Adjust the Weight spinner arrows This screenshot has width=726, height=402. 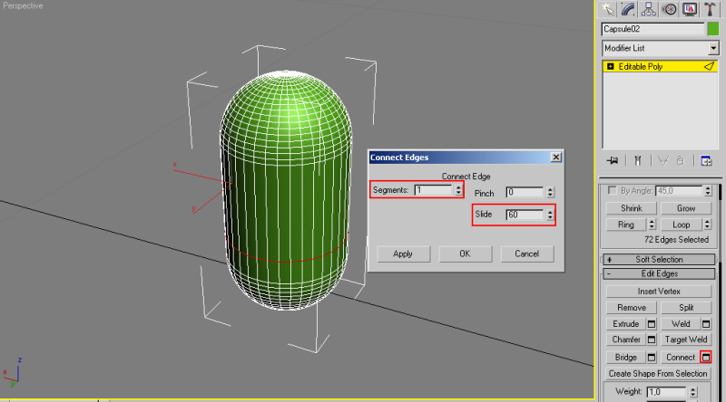[x=693, y=392]
